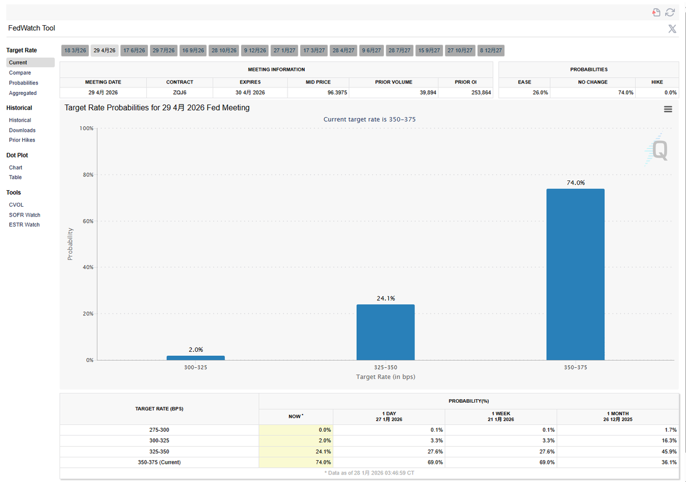Click the PDF export icon

pos(657,13)
